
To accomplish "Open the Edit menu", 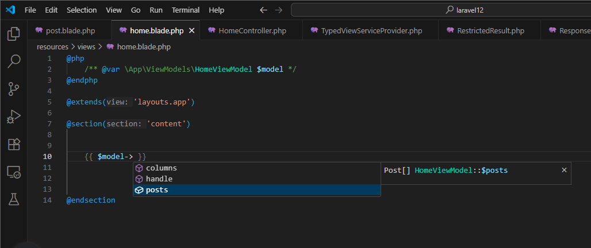I will point(51,10).
